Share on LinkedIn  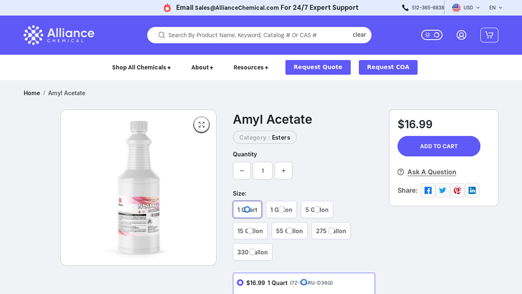click(472, 190)
